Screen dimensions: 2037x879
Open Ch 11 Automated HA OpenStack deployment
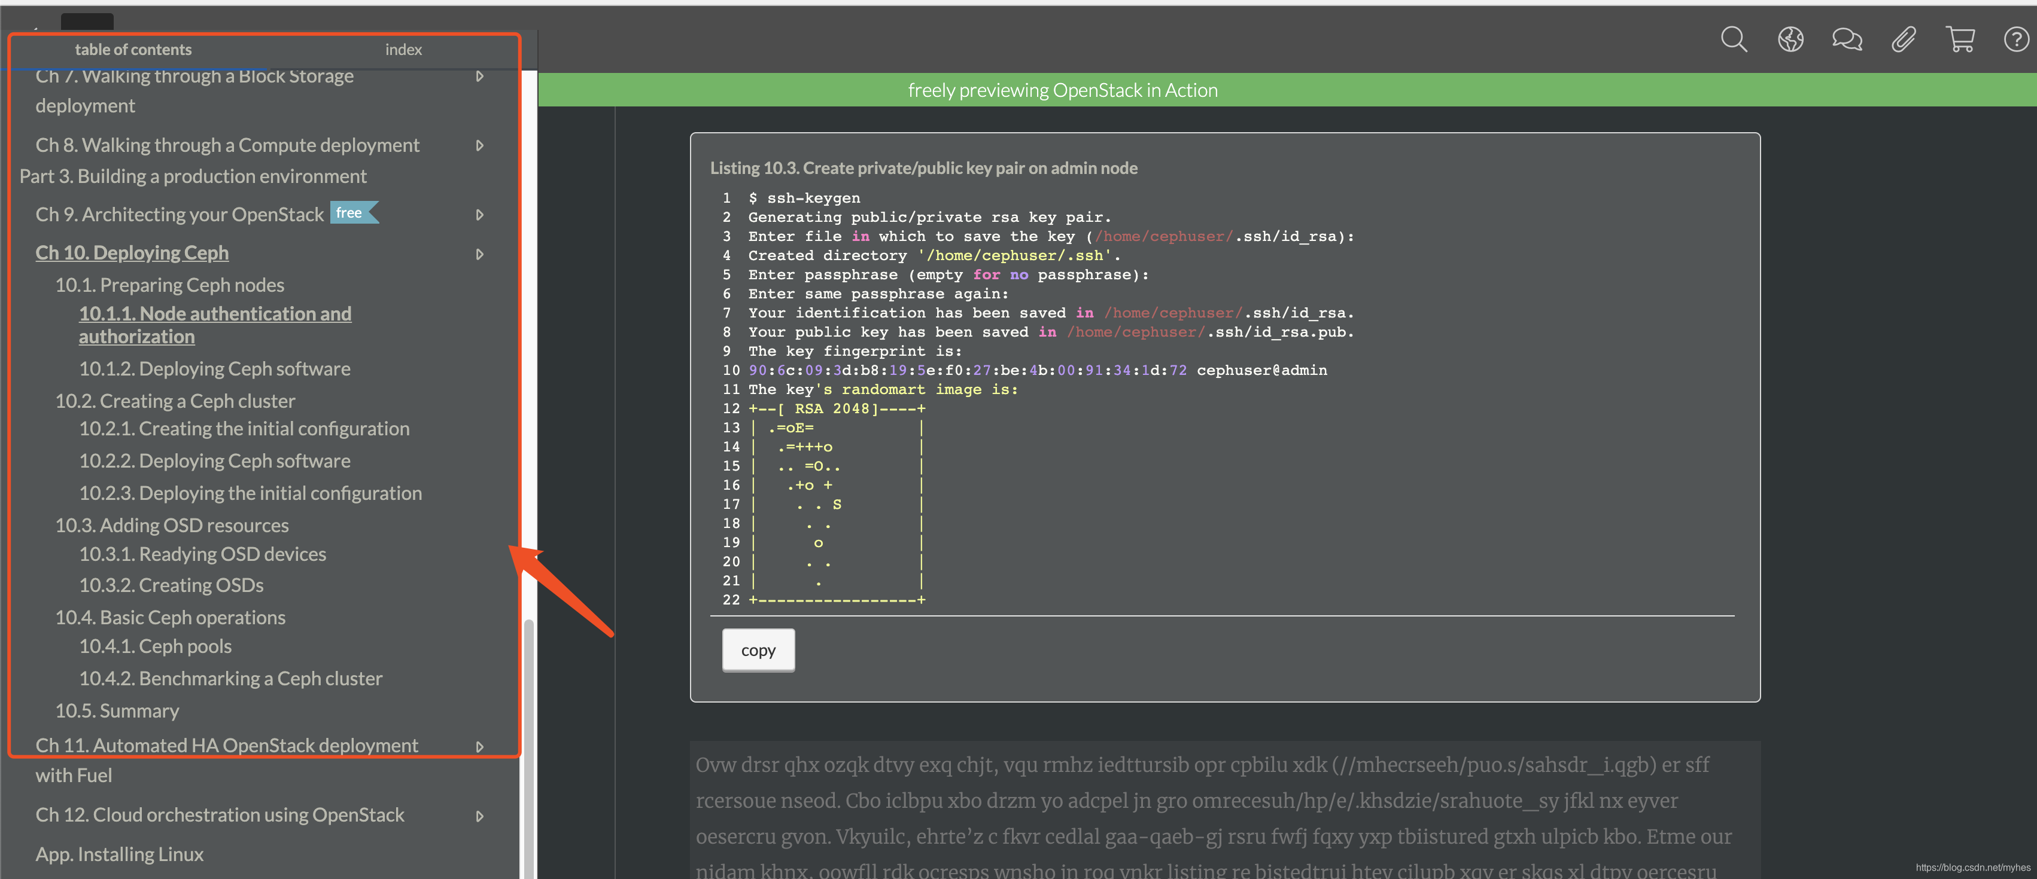[x=227, y=761]
